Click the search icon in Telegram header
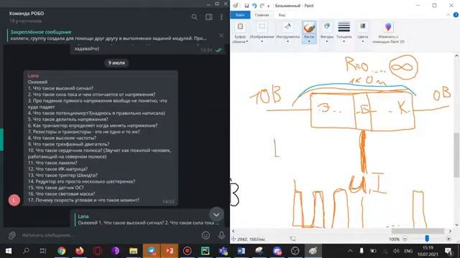460x258 pixels. tap(194, 17)
